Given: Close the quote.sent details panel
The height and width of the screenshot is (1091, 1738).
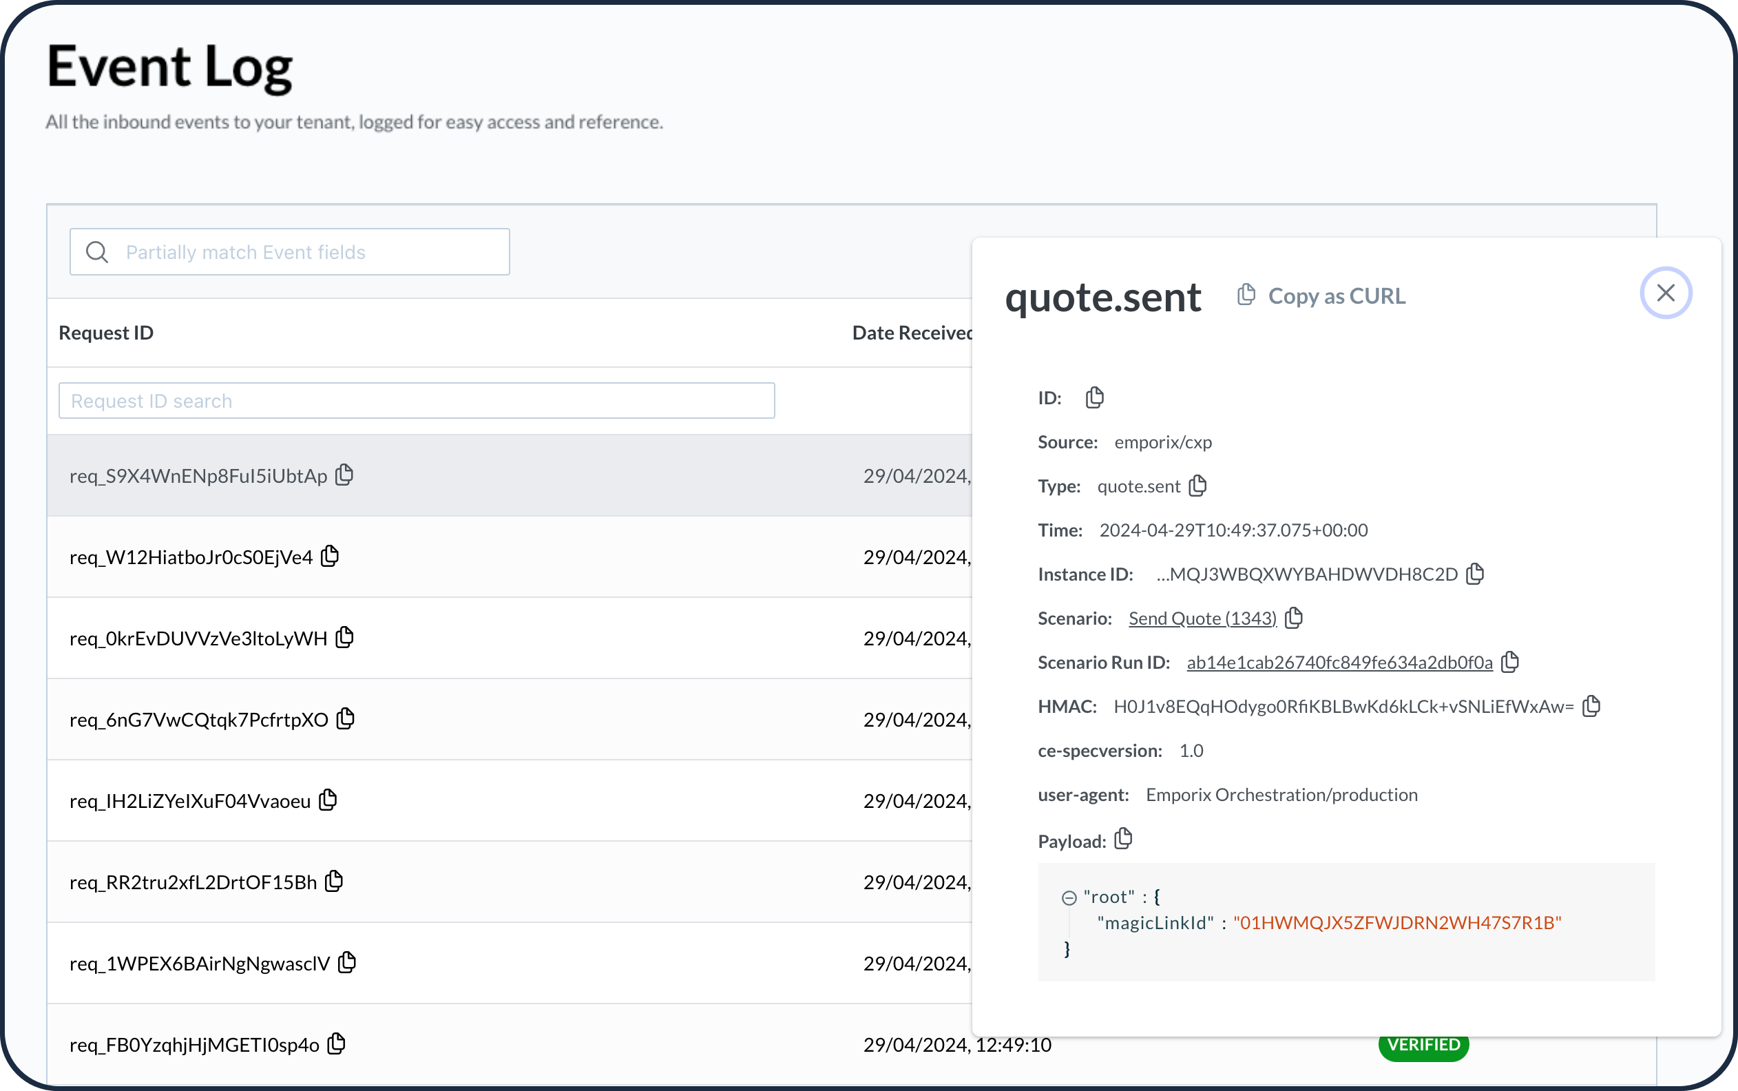Looking at the screenshot, I should (1665, 293).
